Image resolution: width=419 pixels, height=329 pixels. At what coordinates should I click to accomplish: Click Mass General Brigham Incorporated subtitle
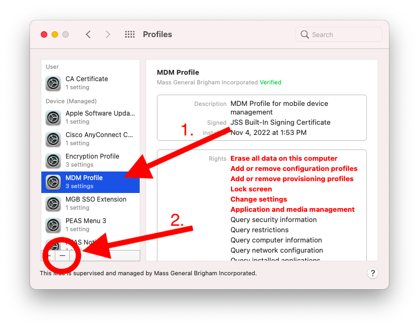click(207, 82)
